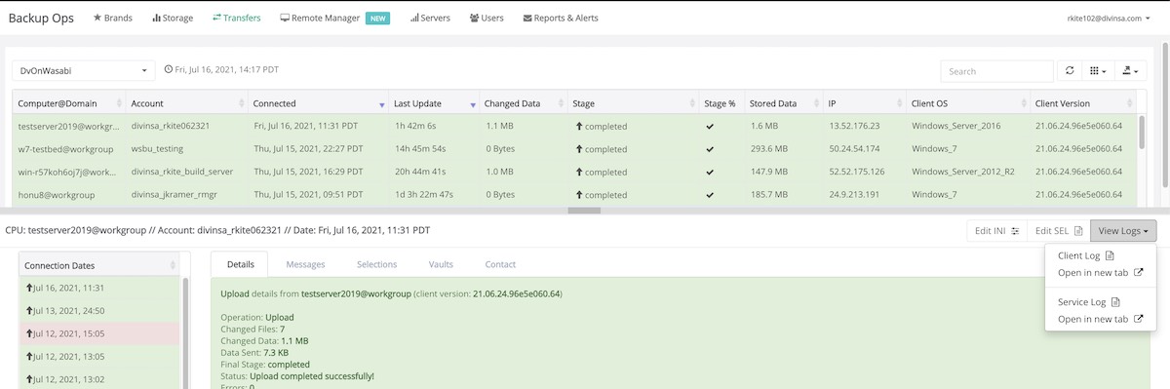Sort by the Changed Data column header
Screen dimensions: 1170x389
524,103
